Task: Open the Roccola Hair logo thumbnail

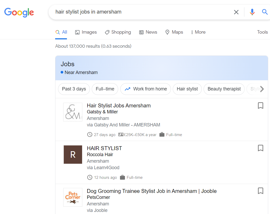Action: coord(73,155)
